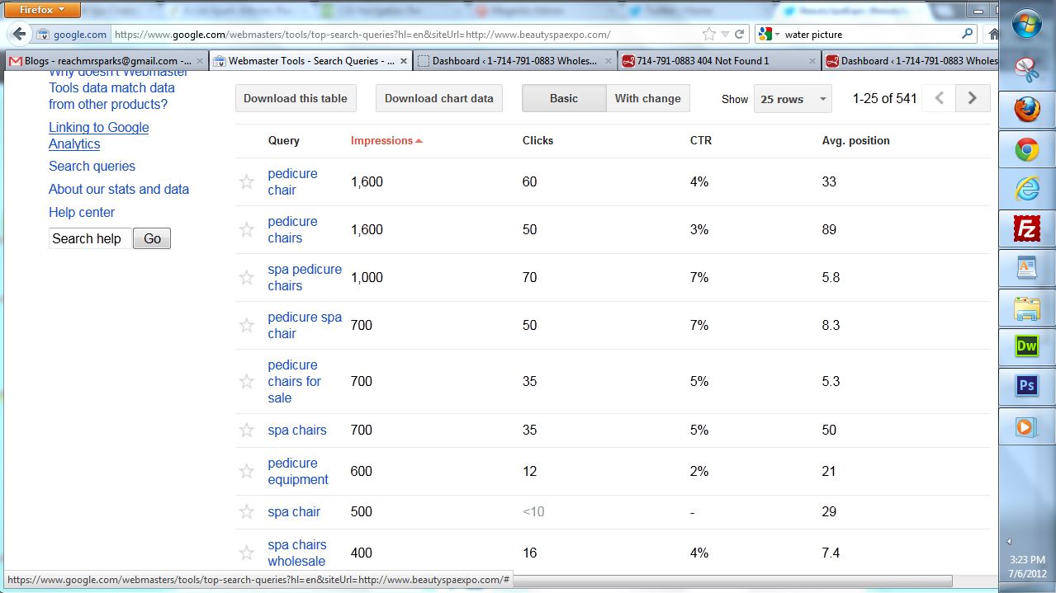
Task: Close the Blogs Gmail tab
Action: point(199,61)
